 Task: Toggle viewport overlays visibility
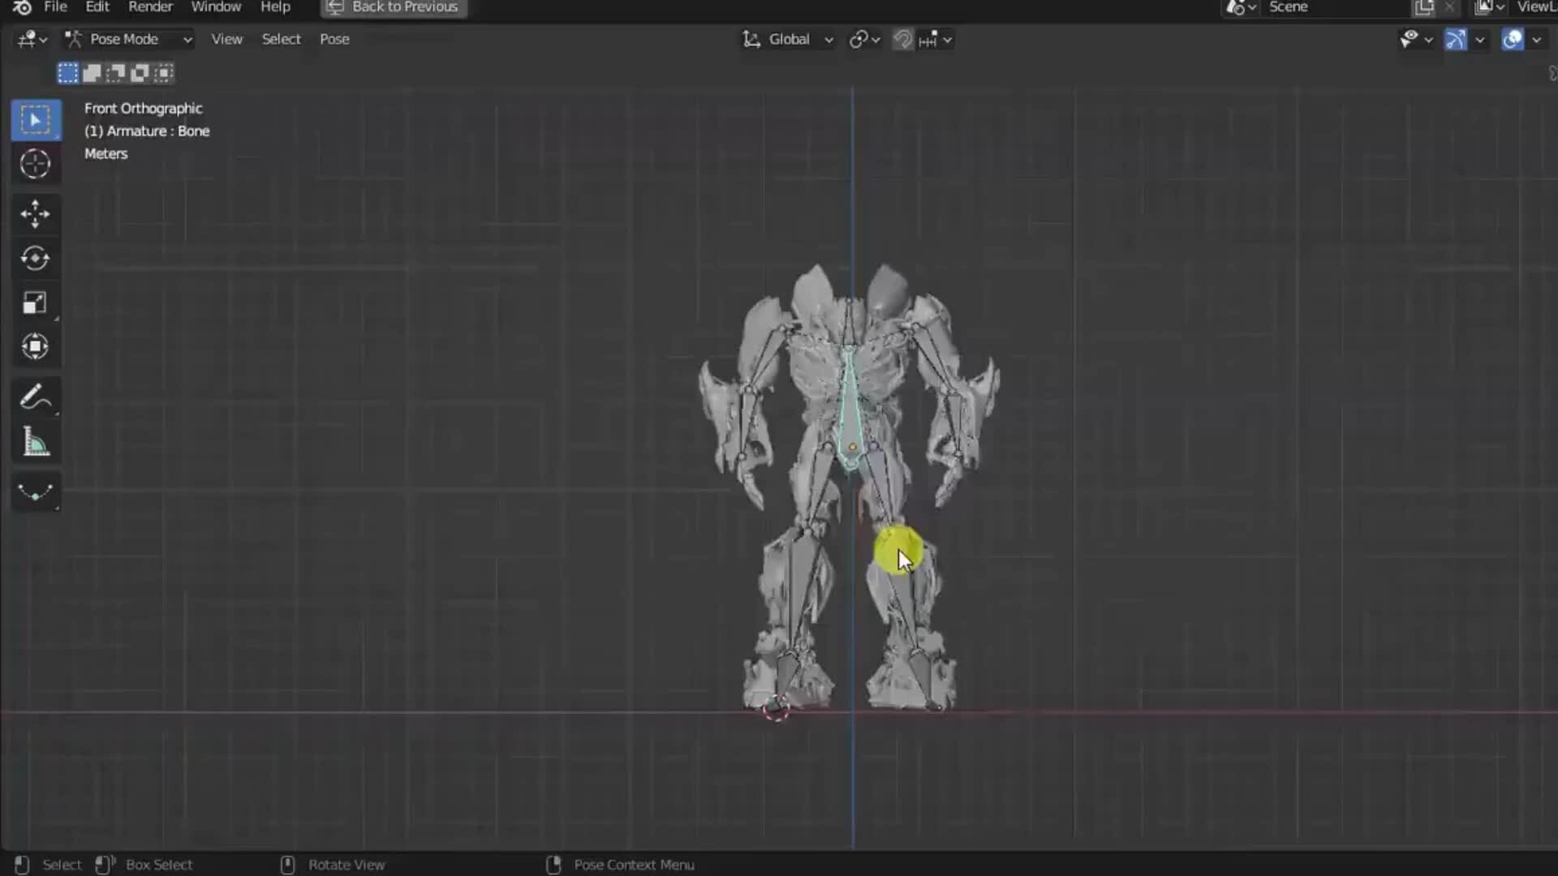1511,39
